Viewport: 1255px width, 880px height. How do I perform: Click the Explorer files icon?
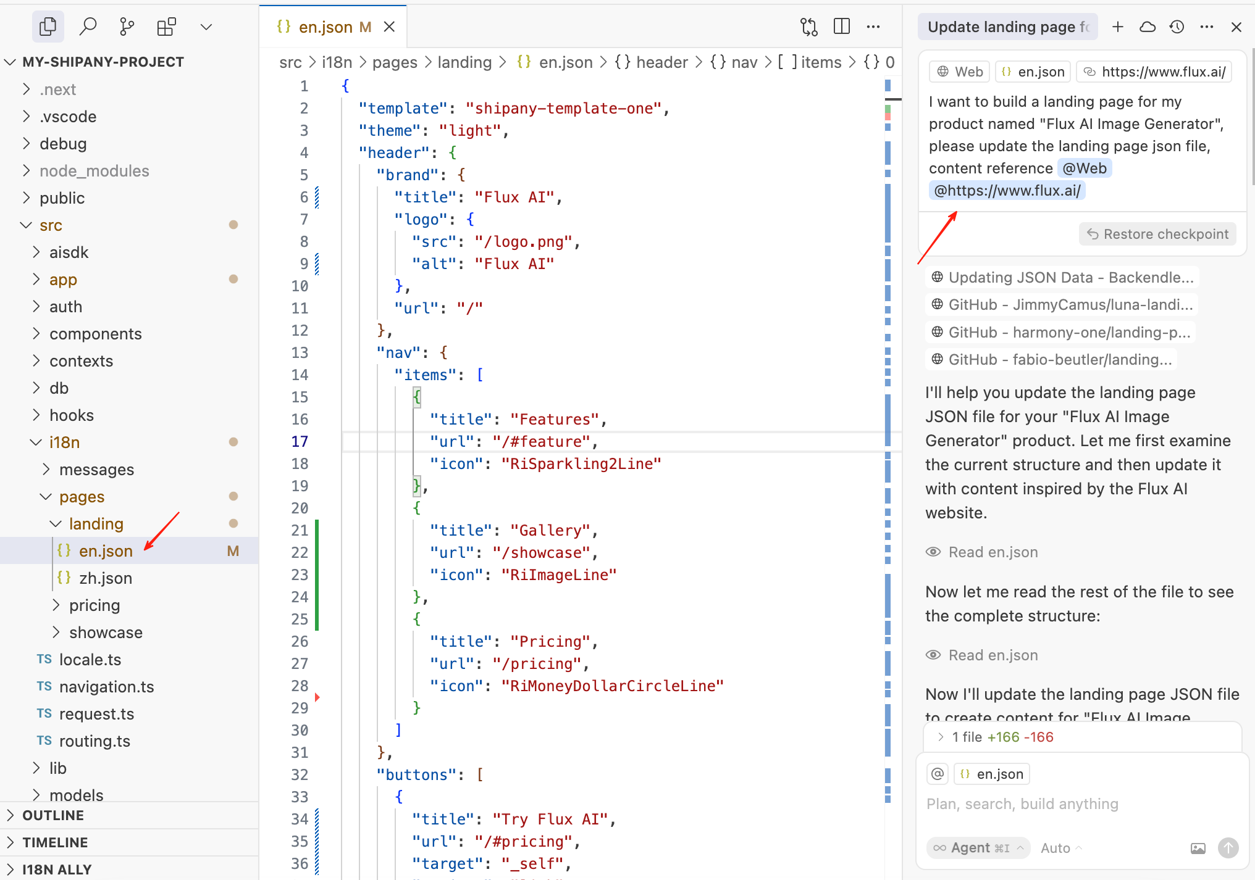coord(48,27)
